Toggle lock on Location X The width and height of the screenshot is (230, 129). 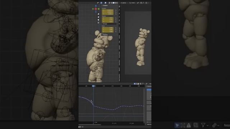[x=116, y=10]
